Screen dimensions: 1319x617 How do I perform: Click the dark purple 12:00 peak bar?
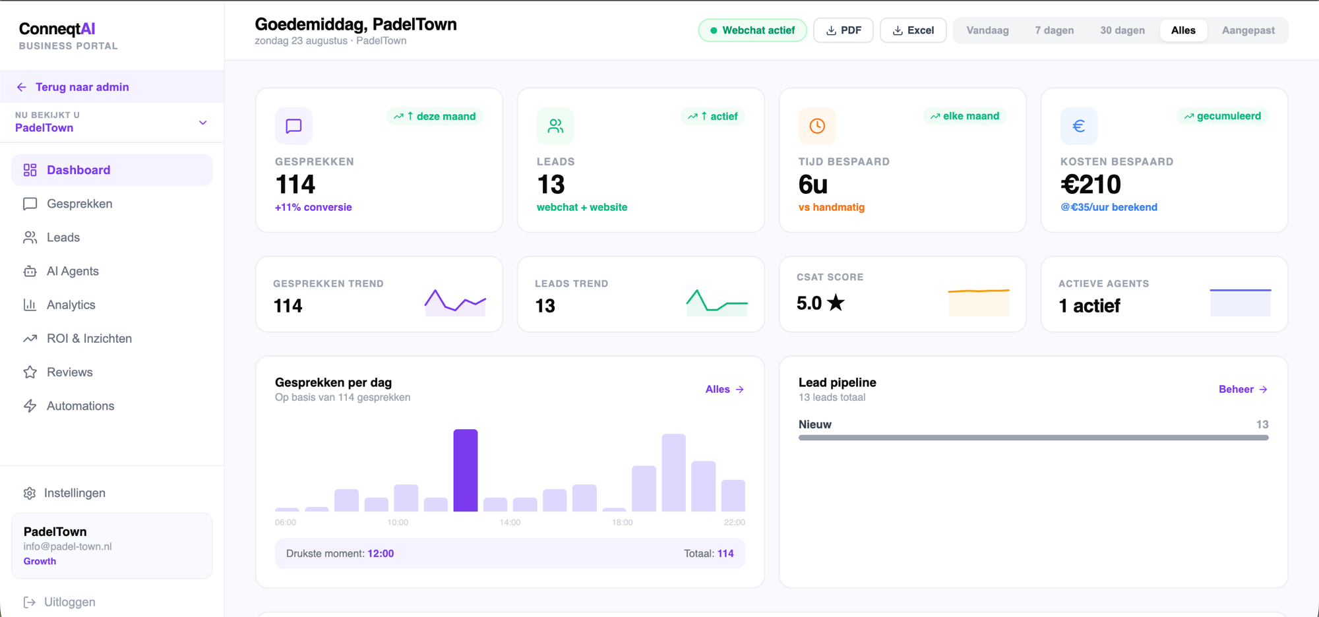pyautogui.click(x=466, y=470)
